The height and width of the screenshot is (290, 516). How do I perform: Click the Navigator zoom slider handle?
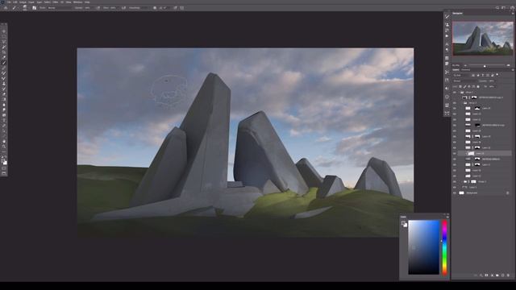point(485,66)
